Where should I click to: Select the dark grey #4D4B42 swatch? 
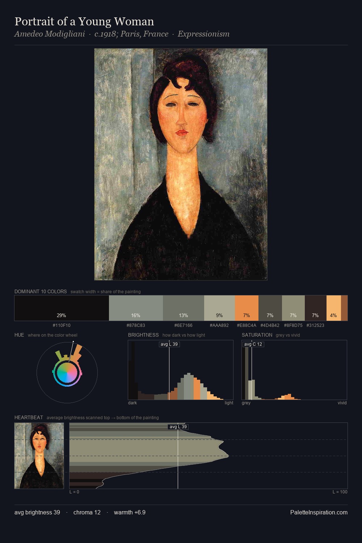270,308
